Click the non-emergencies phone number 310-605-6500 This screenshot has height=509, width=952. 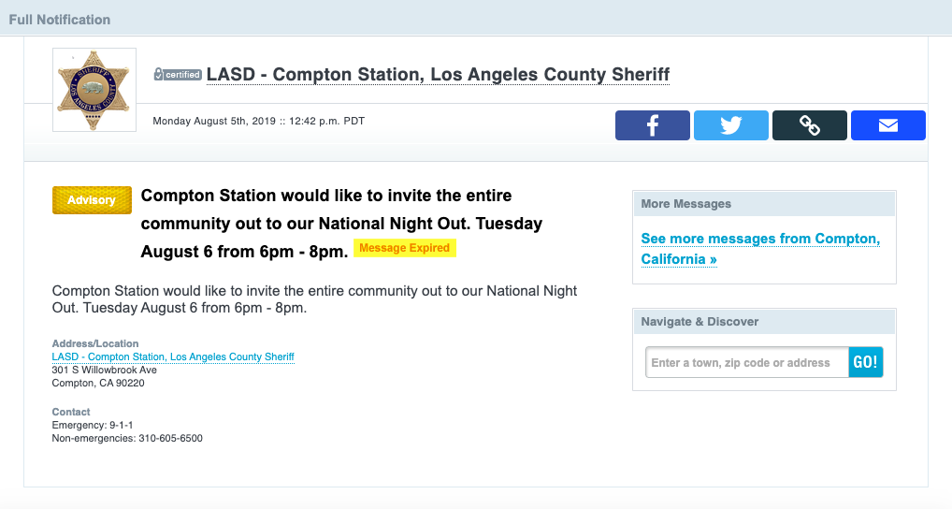170,438
